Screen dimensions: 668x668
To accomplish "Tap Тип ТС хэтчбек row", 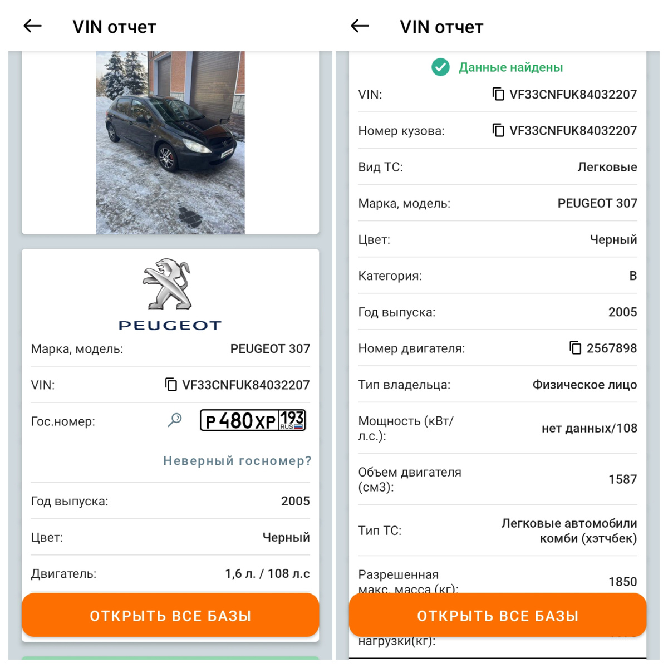I will pos(498,531).
